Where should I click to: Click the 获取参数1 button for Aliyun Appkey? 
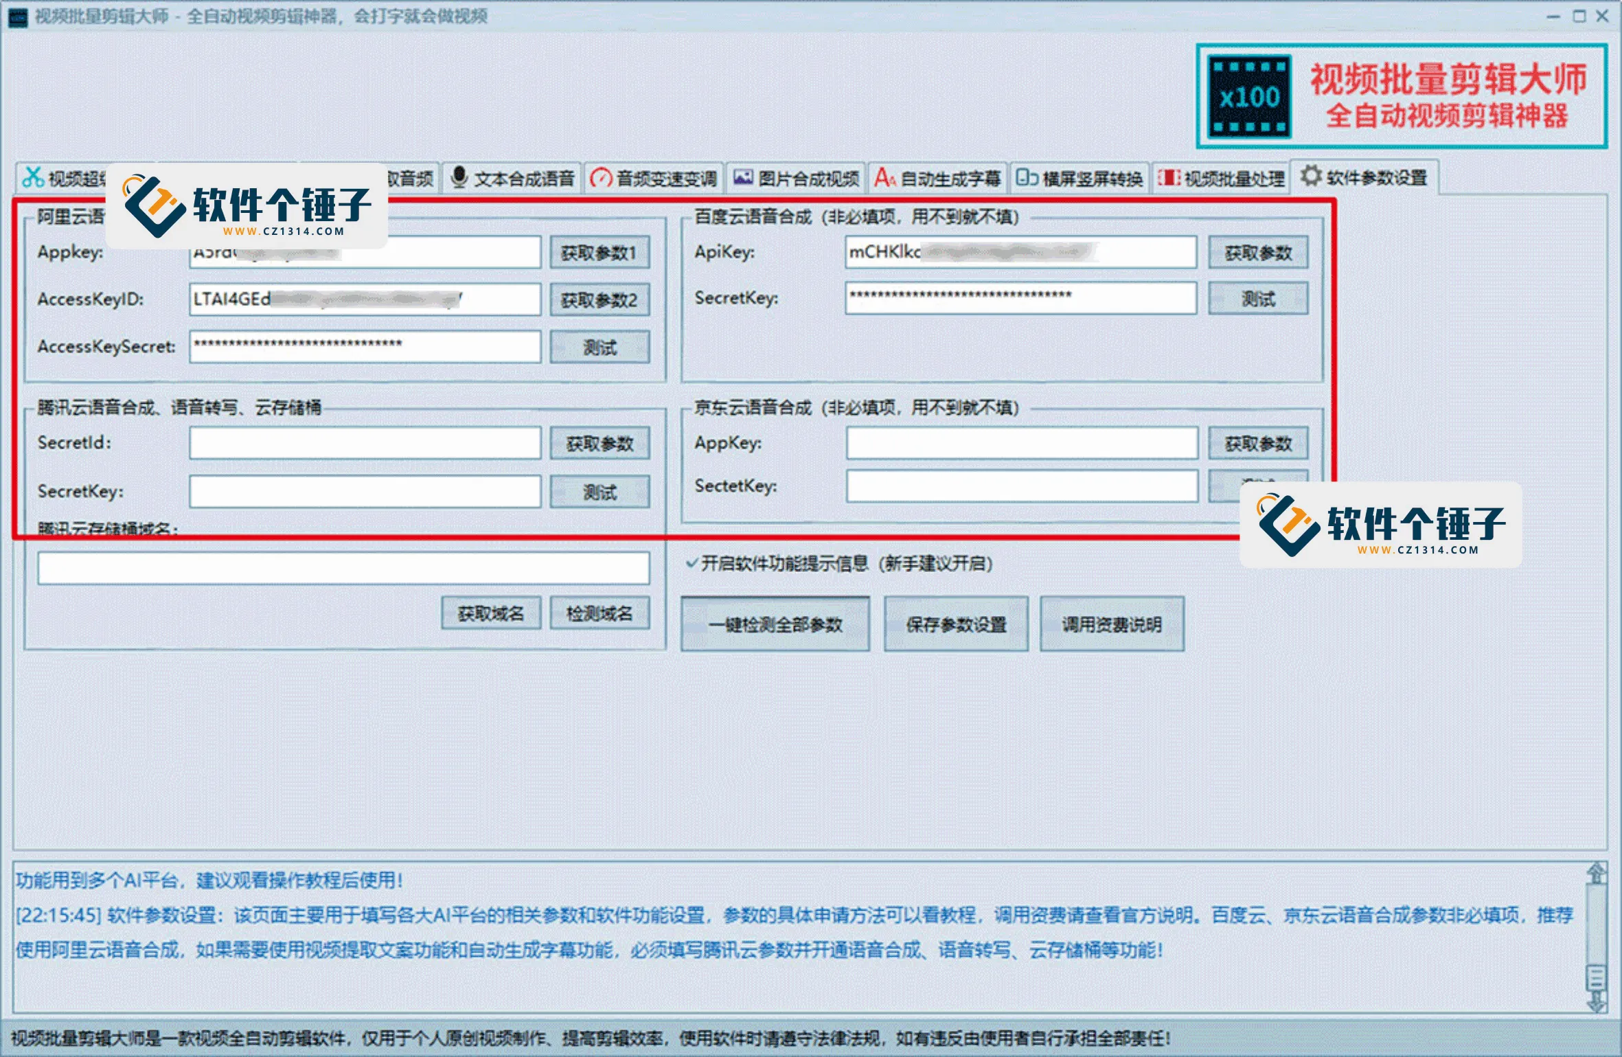[599, 253]
